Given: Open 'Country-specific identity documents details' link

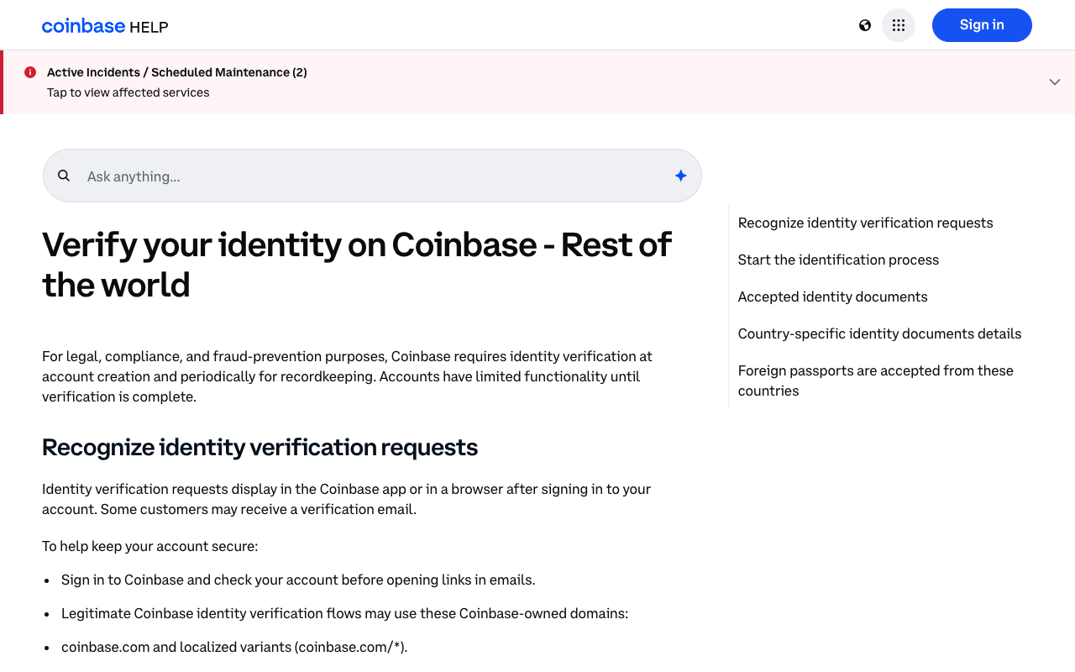Looking at the screenshot, I should pyautogui.click(x=879, y=333).
